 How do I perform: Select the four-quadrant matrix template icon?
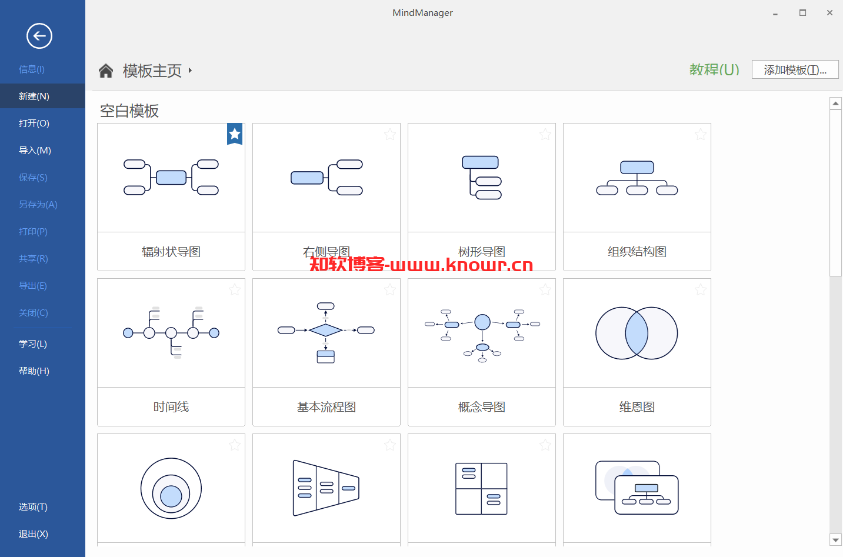[482, 489]
